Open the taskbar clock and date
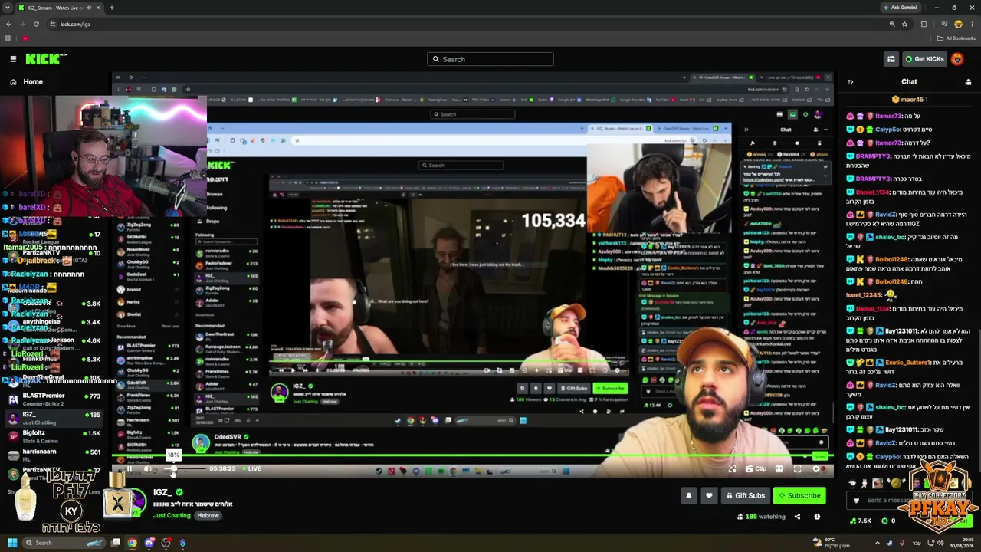981x552 pixels. coord(961,543)
